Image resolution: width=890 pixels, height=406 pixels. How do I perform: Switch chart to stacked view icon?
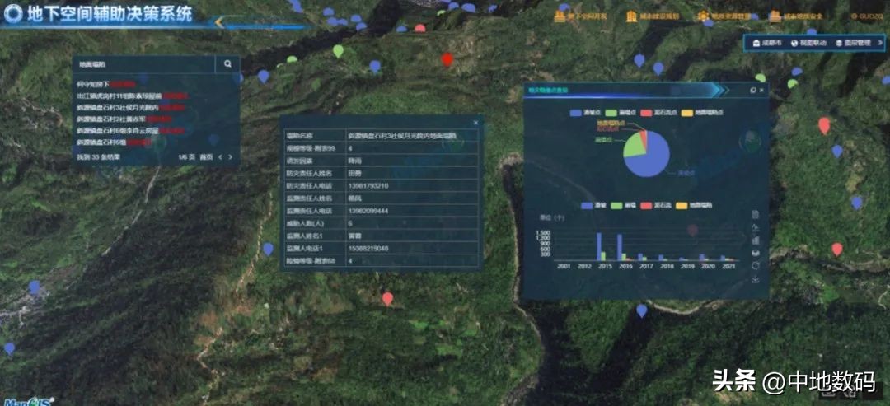756,253
